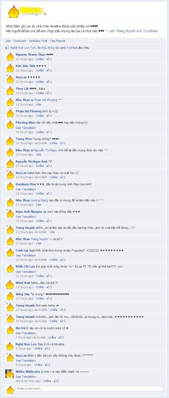169x398 pixels.
Task: Click Nguyen Thanh Thao's chick avatar
Action: point(10,56)
